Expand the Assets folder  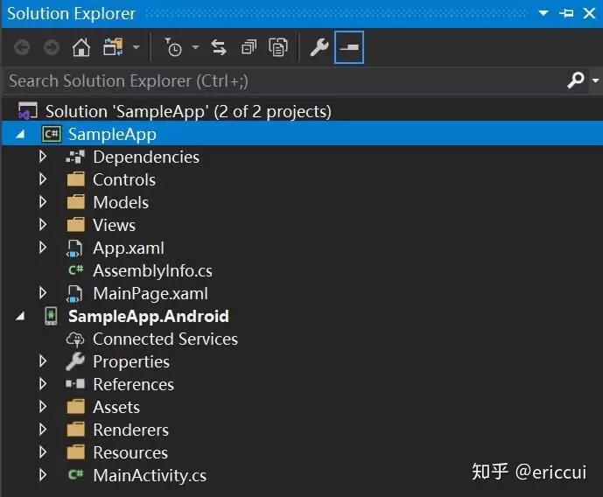click(43, 406)
